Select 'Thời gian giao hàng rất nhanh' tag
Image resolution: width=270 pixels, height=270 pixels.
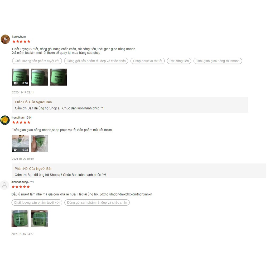coord(218,61)
